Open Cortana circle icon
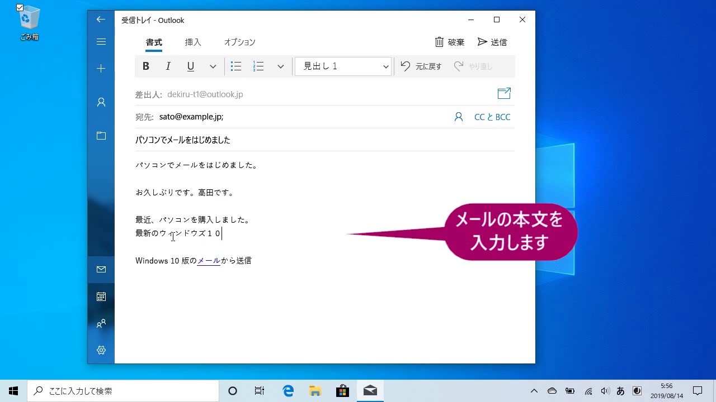716x402 pixels. 233,391
